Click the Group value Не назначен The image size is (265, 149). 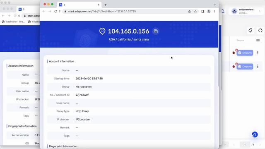[x=84, y=87]
